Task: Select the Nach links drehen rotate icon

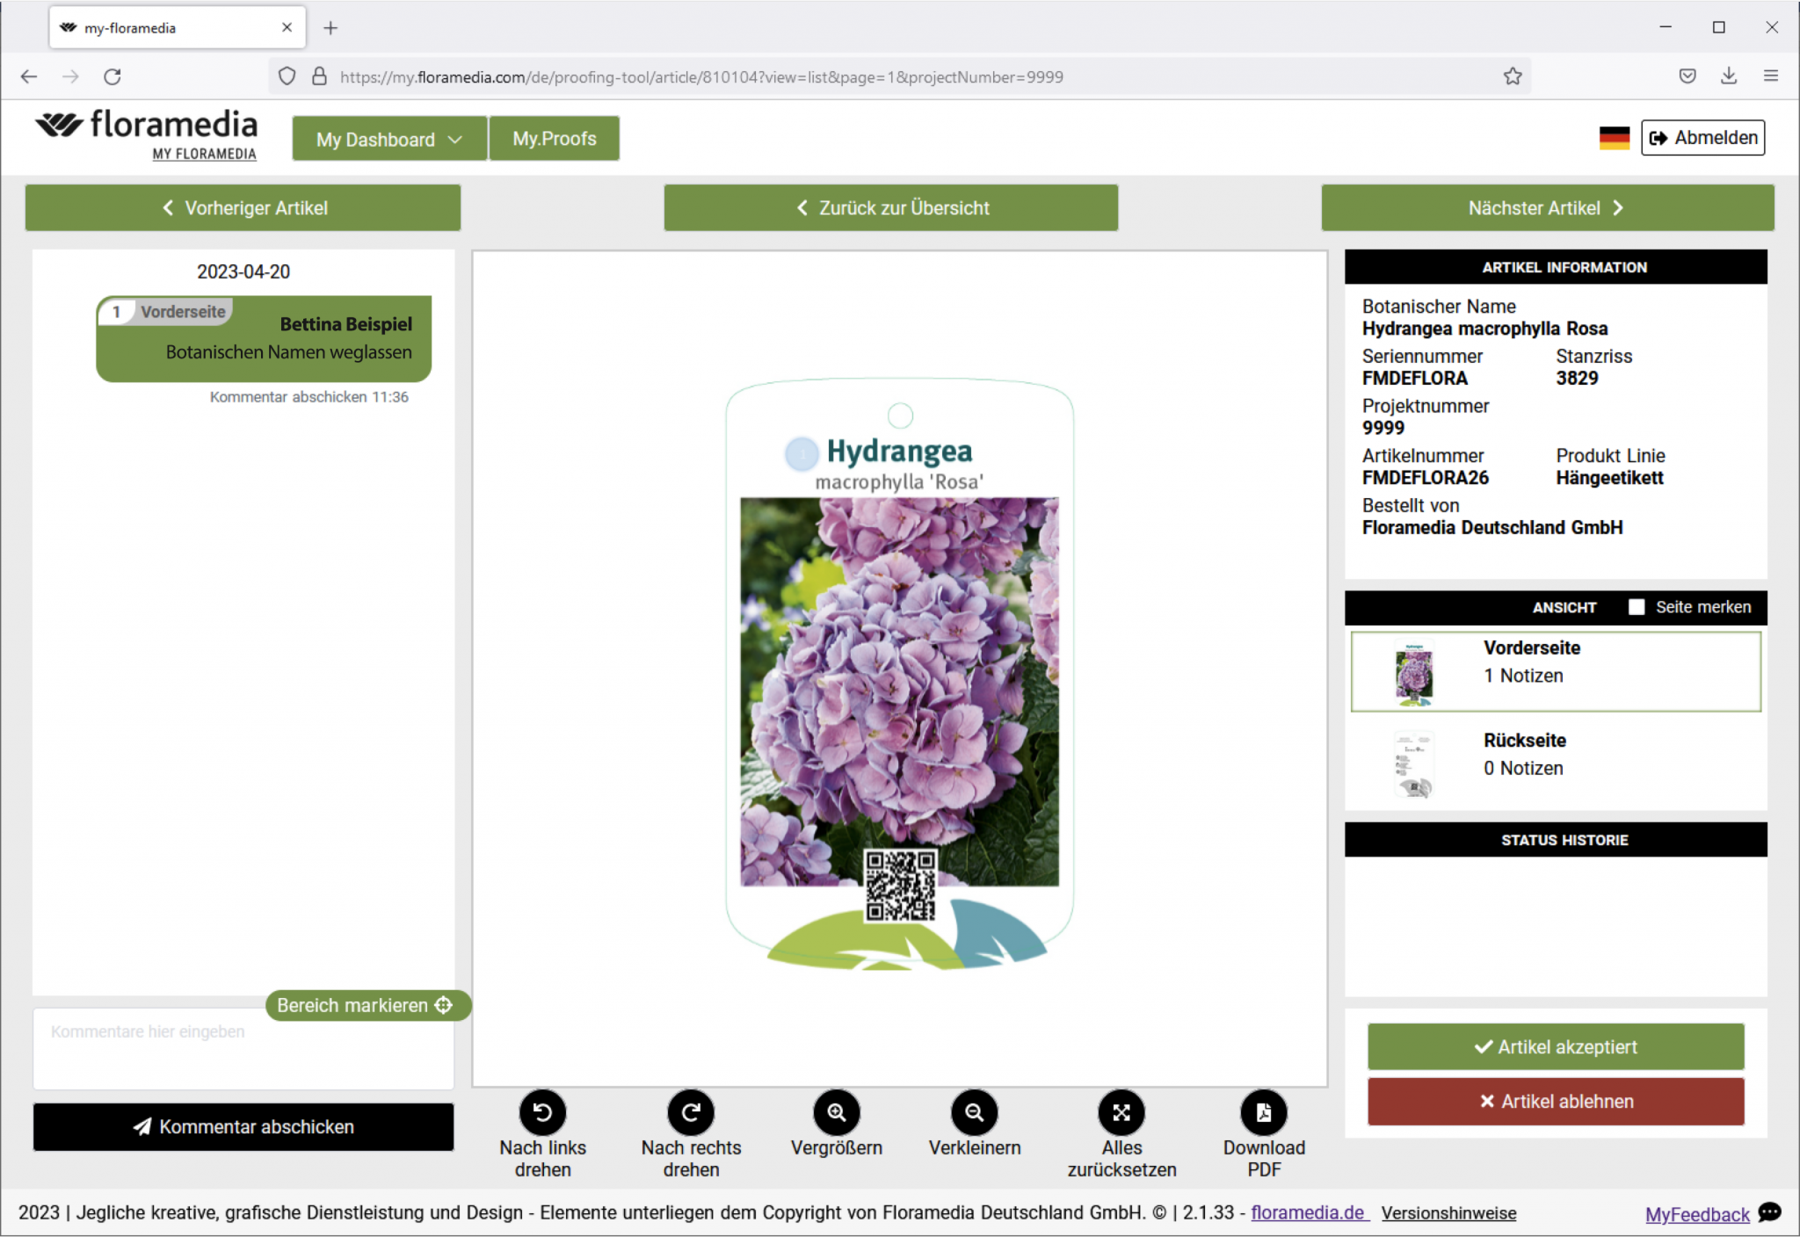Action: (542, 1112)
